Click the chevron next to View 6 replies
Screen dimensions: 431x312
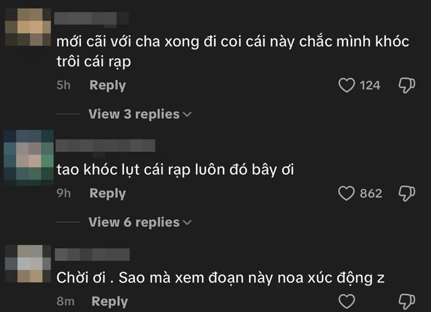(187, 223)
